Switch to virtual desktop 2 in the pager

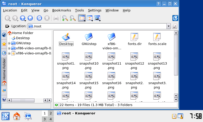tap(50, 113)
